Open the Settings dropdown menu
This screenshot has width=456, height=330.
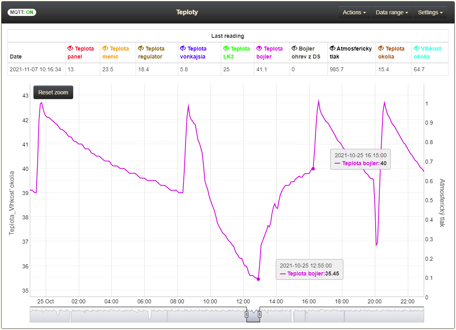coord(430,12)
